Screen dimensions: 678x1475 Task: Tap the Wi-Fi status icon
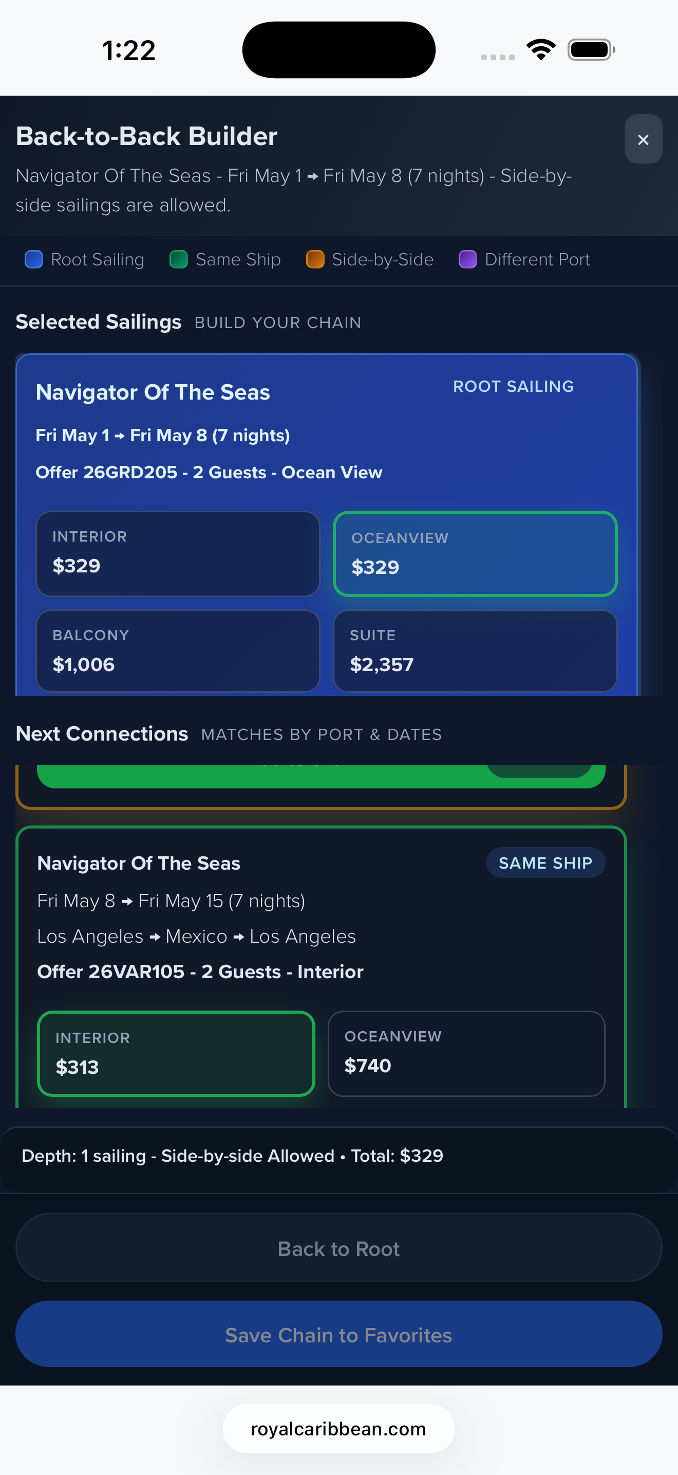pos(541,49)
